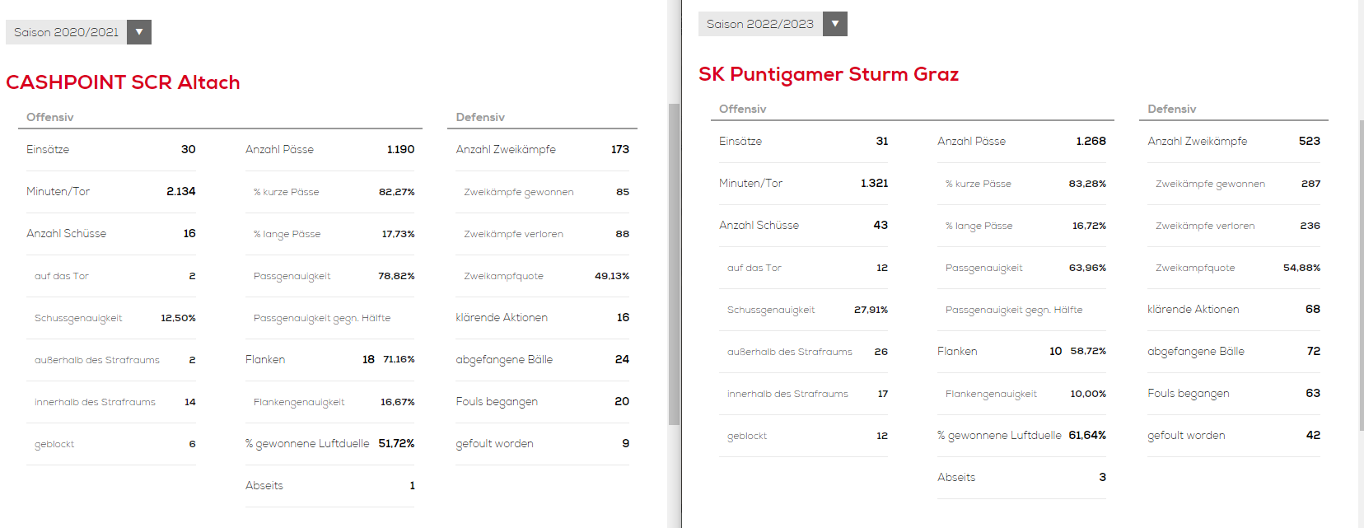Open the Saison 2020/2021 season dropdown
The image size is (1364, 528).
tap(78, 32)
